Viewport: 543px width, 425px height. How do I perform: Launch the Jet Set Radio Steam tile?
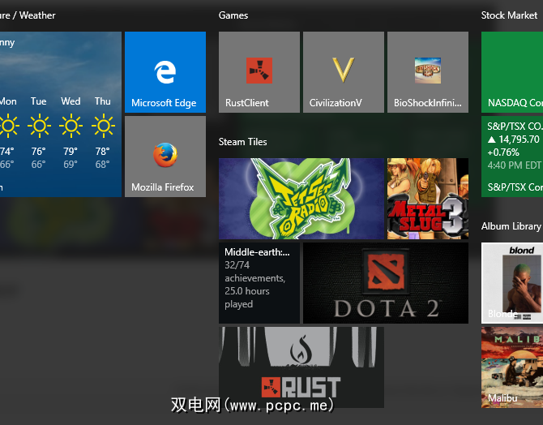point(301,199)
